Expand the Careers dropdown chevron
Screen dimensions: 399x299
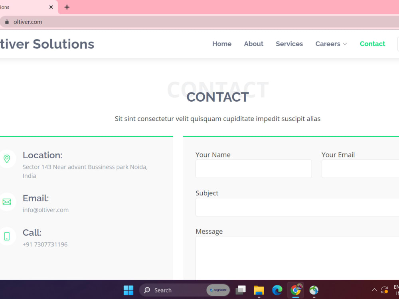coord(345,44)
